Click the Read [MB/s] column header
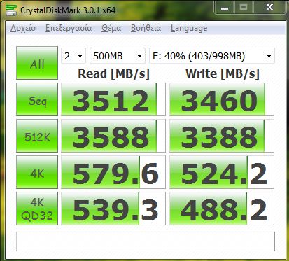289x261 pixels. 113,73
